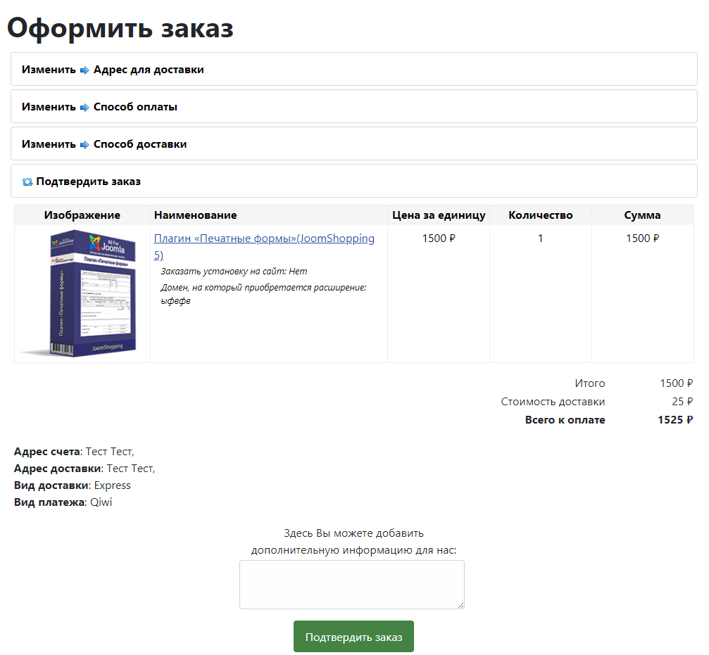Open the Плагин «Печатные формы» product link
The height and width of the screenshot is (655, 709).
[264, 247]
